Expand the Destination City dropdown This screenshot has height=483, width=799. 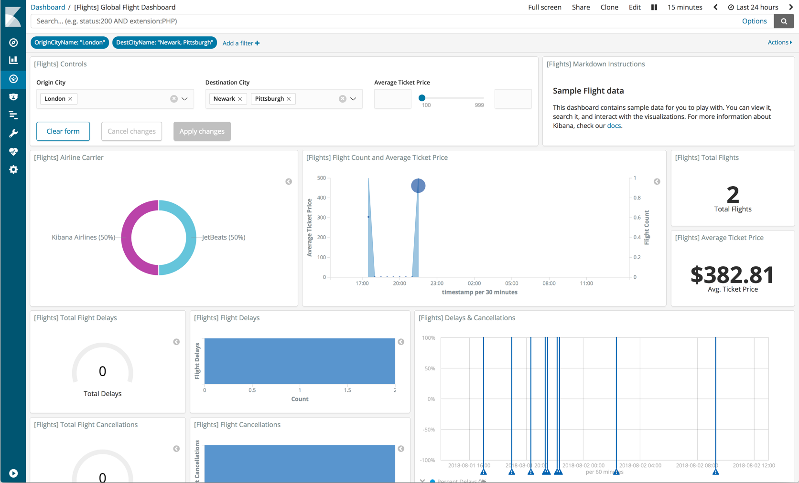click(x=353, y=99)
